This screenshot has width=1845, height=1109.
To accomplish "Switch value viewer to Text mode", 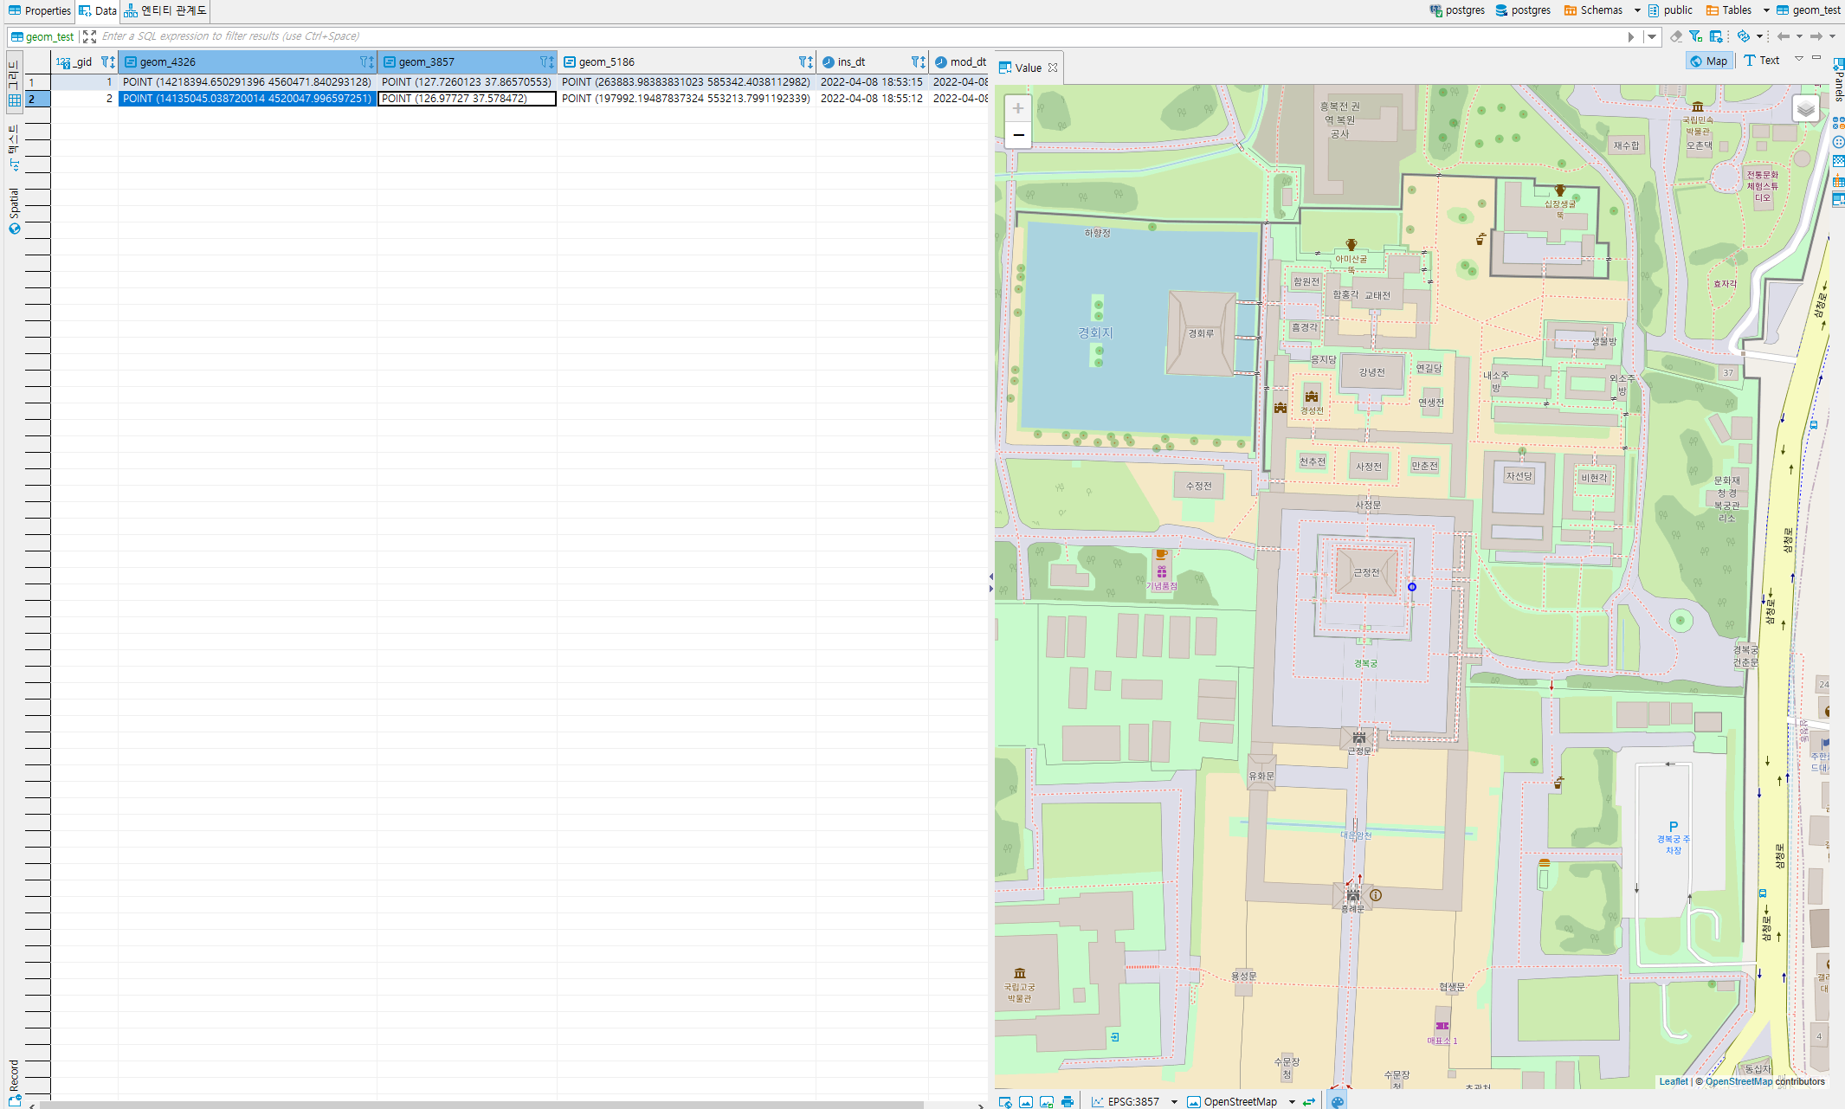I will pyautogui.click(x=1762, y=61).
